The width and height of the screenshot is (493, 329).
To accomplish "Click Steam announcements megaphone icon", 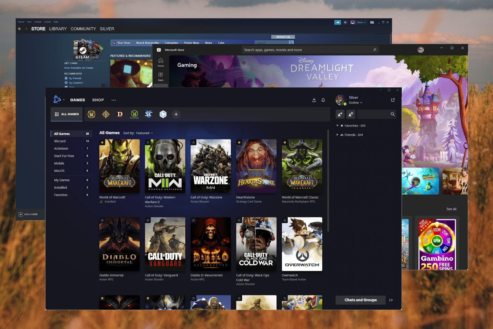I will point(338,22).
